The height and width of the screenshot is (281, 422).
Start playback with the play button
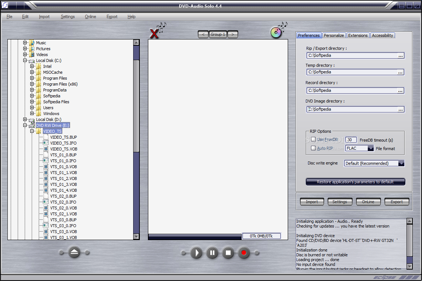pos(196,253)
